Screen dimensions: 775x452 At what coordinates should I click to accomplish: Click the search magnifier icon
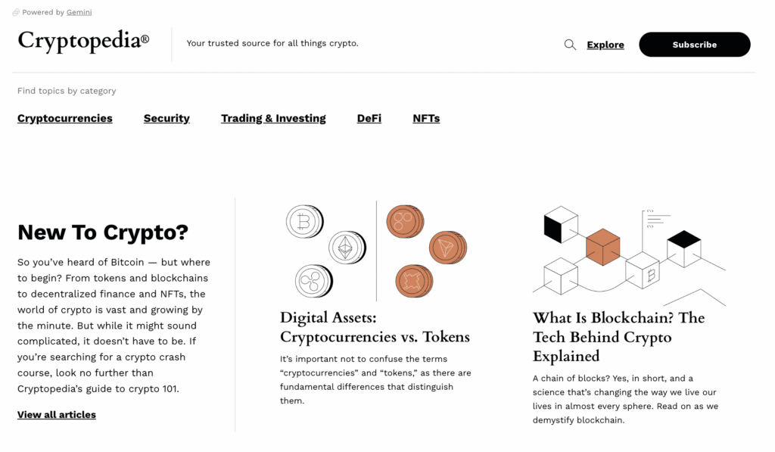[570, 45]
